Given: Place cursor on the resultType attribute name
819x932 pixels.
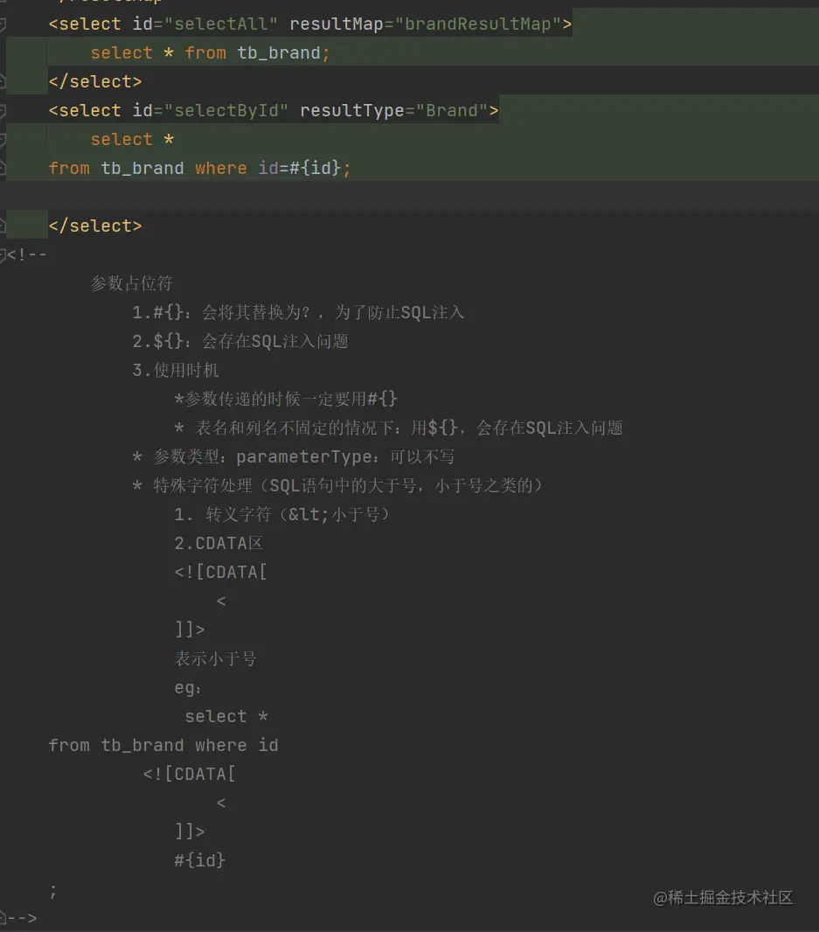Looking at the screenshot, I should 352,110.
